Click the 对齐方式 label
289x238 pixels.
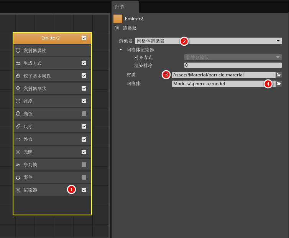point(143,58)
